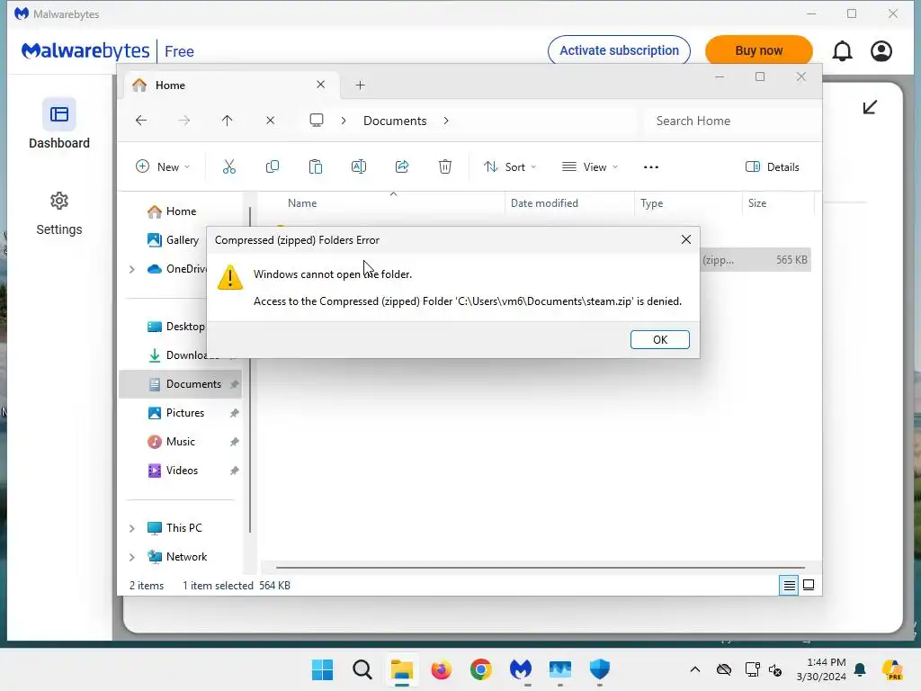Click the Documents breadcrumb in address bar
Screen dimensions: 921x691
395,121
